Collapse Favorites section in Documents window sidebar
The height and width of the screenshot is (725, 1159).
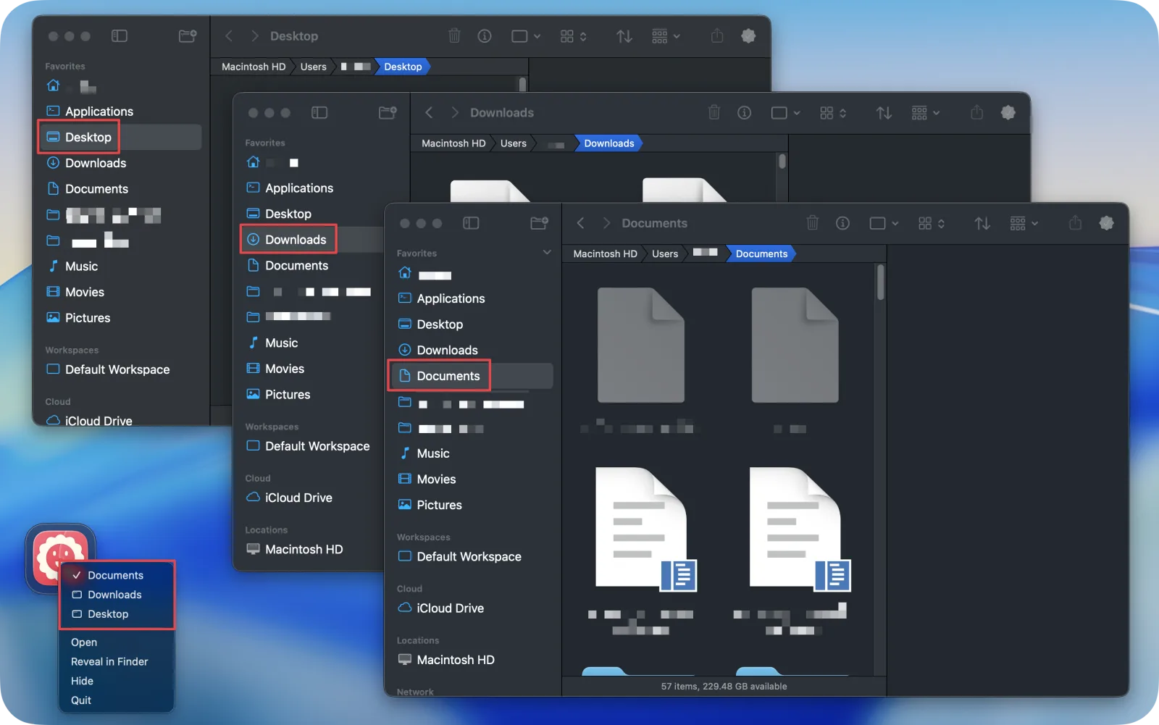click(x=547, y=253)
